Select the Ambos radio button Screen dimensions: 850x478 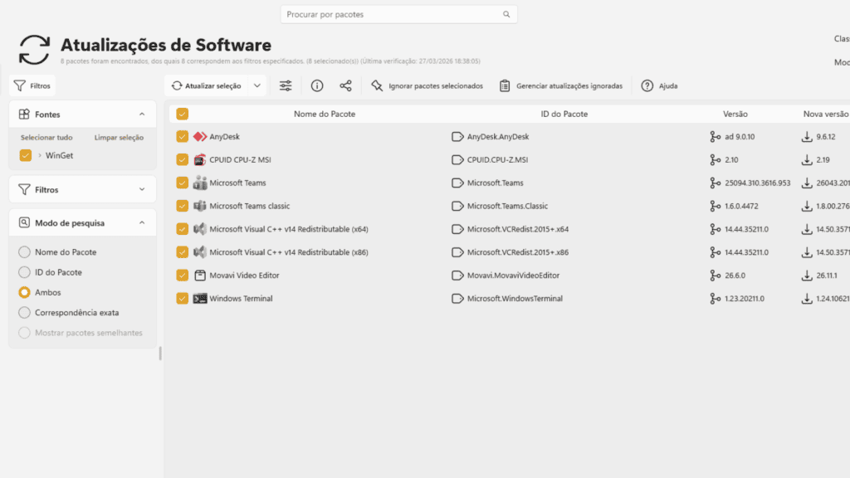pyautogui.click(x=24, y=293)
